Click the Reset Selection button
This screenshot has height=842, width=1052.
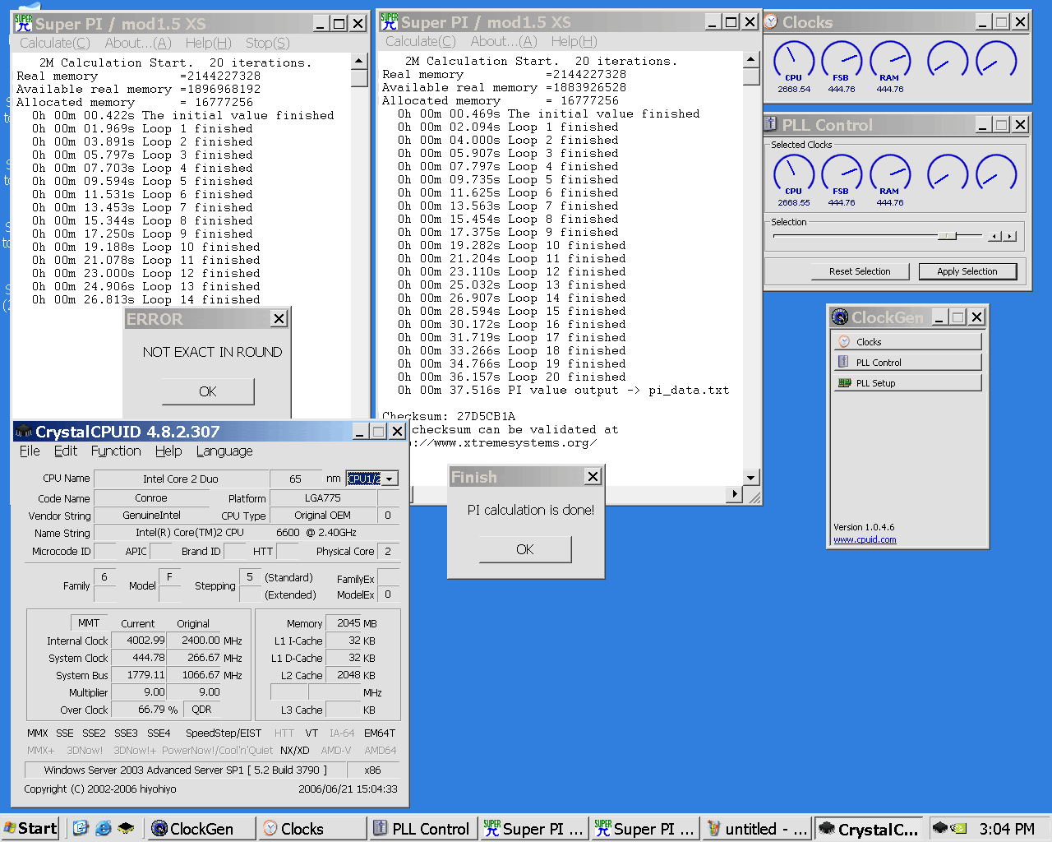pos(860,271)
